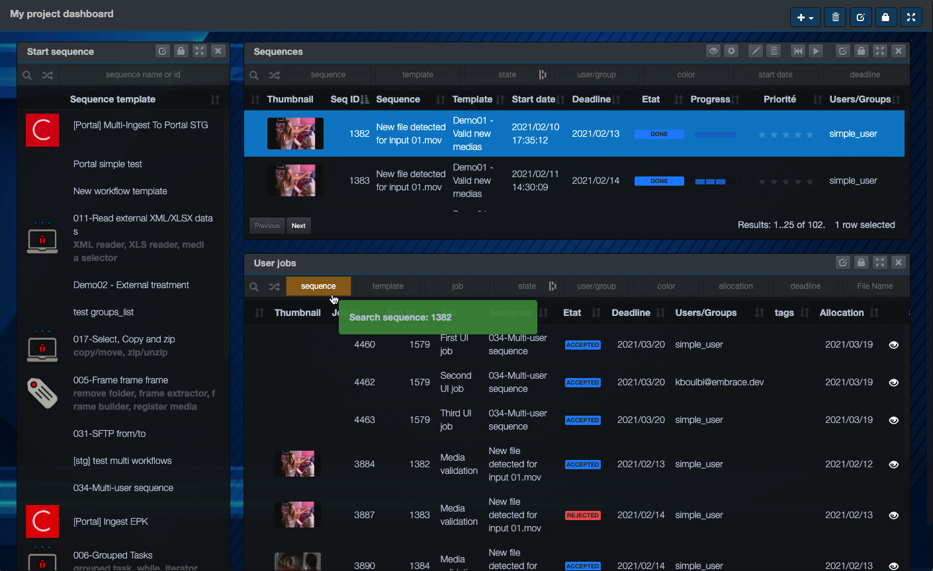Click the Next pagination button
Screen dimensions: 933x571
[298, 225]
